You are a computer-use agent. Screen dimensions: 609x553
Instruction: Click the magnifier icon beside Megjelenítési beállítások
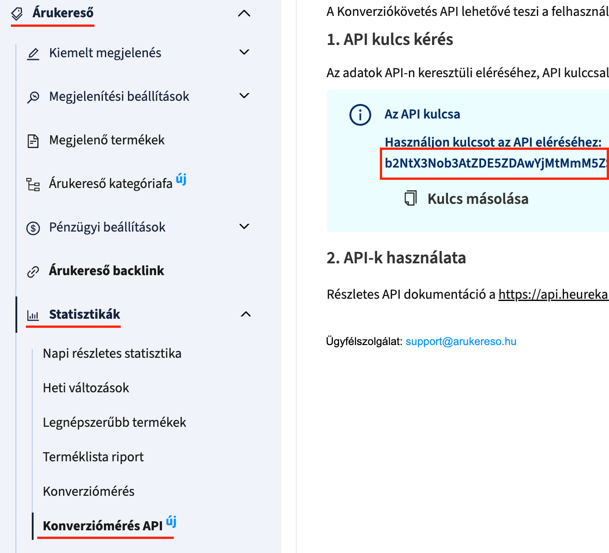(33, 97)
